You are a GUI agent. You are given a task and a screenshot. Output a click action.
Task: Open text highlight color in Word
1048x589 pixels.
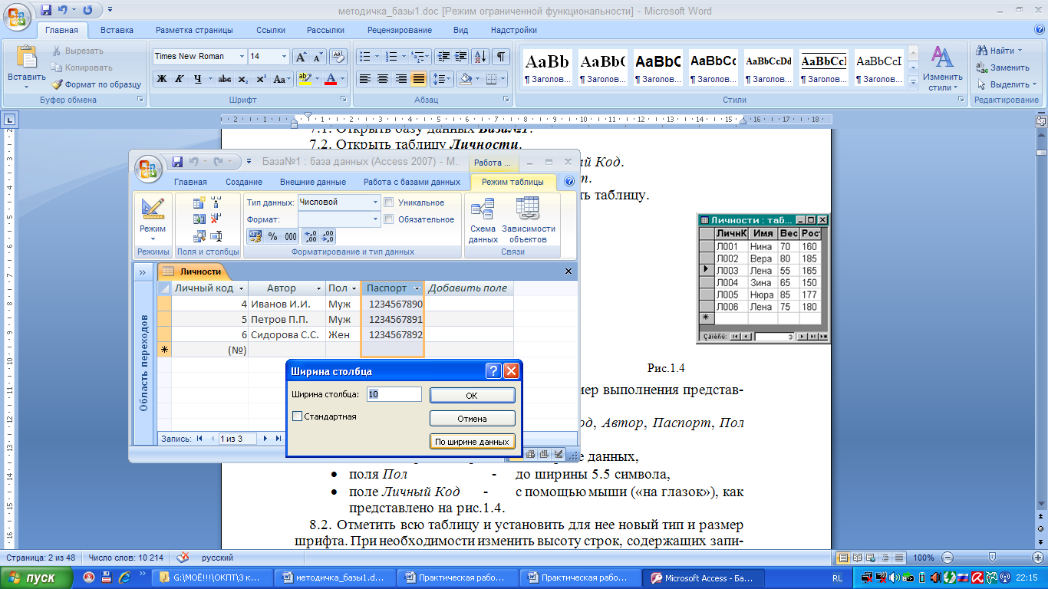(315, 79)
